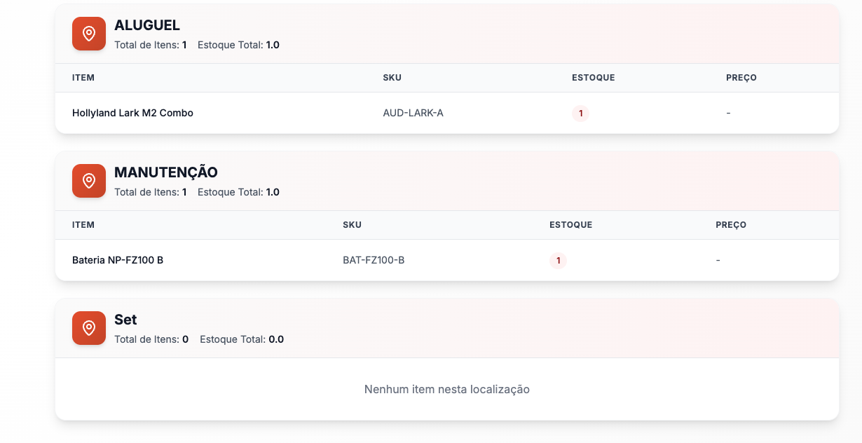Click the PREÇO column header in ALUGUEL table
The image size is (862, 443).
741,78
